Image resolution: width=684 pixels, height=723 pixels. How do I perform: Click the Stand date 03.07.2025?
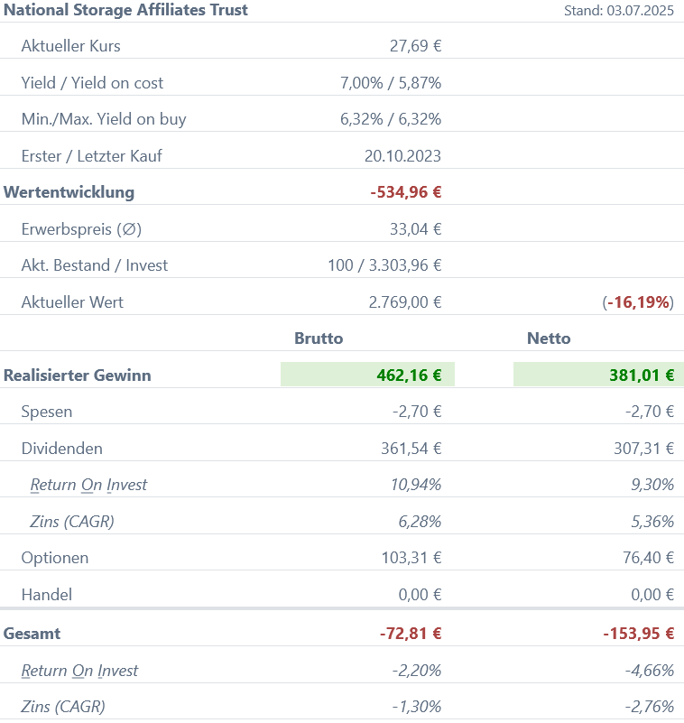point(618,11)
